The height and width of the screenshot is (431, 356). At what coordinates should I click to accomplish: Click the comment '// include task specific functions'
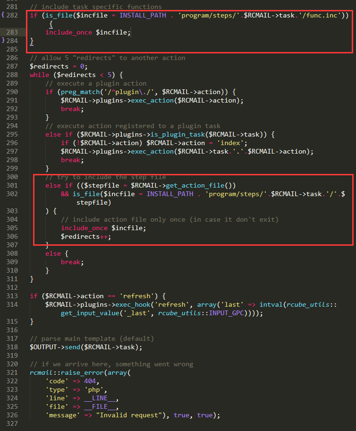pos(96,7)
